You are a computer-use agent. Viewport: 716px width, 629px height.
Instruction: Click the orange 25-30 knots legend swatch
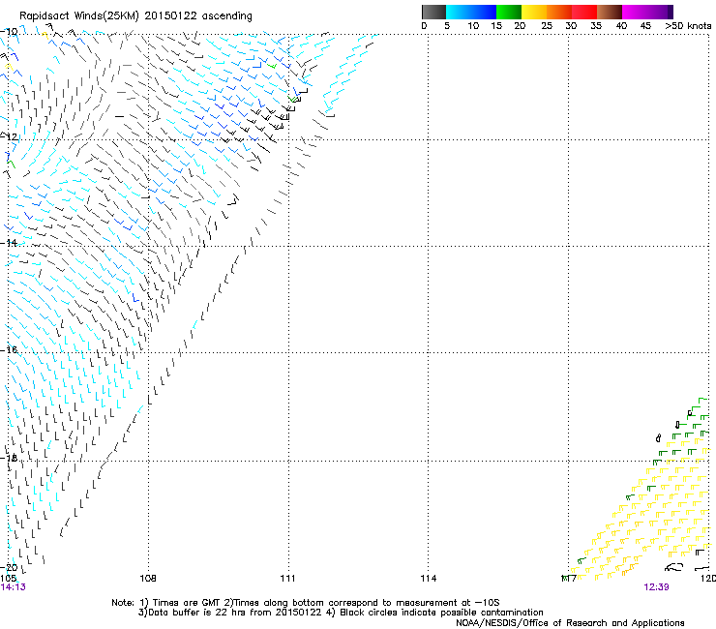(559, 12)
